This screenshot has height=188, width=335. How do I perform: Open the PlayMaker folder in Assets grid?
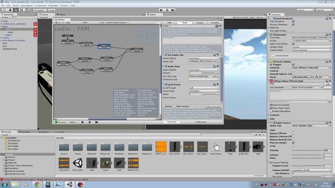click(x=119, y=147)
